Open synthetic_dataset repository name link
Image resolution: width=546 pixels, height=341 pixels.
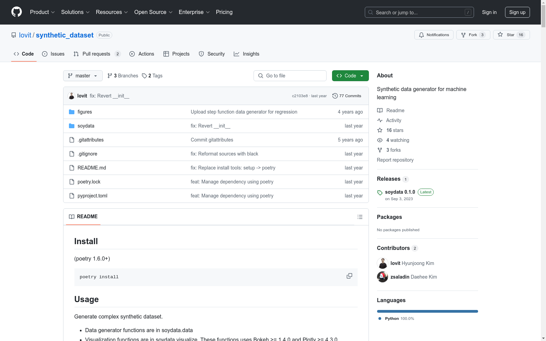[64, 35]
